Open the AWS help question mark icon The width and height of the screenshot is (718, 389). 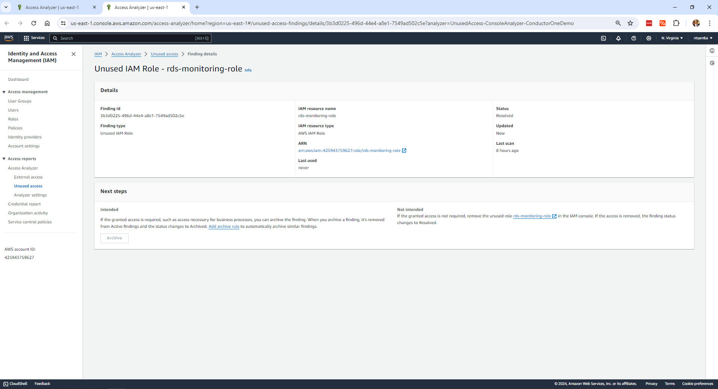point(634,38)
